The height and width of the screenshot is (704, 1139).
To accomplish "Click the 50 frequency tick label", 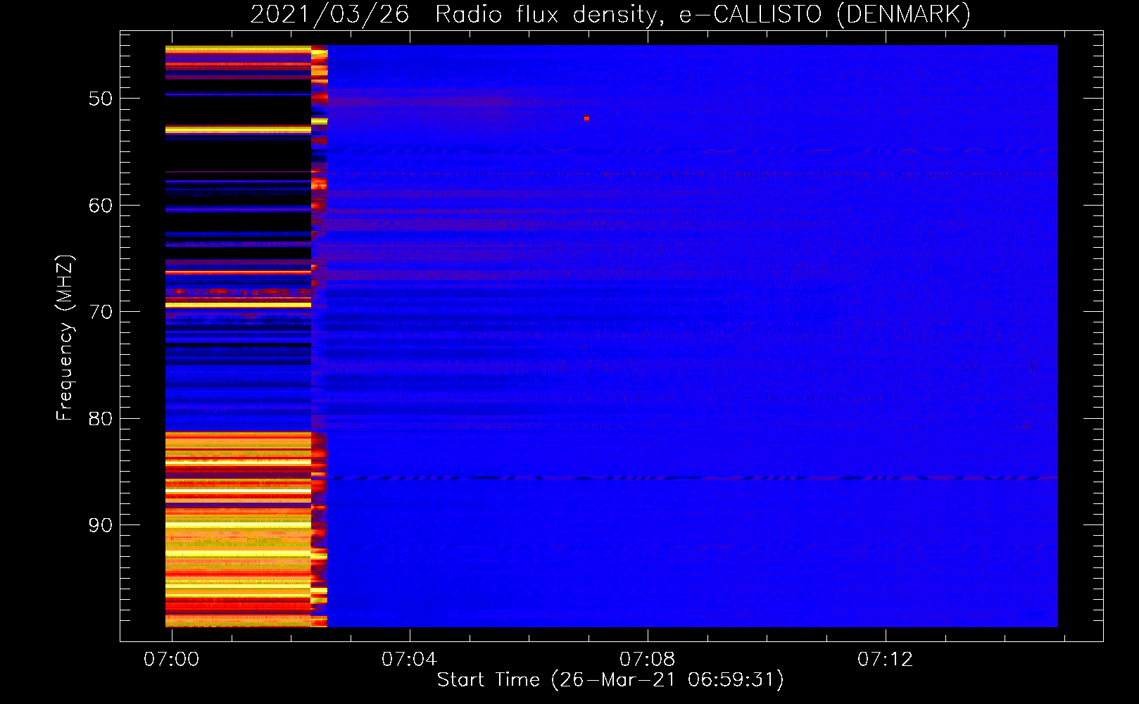I will pyautogui.click(x=101, y=99).
